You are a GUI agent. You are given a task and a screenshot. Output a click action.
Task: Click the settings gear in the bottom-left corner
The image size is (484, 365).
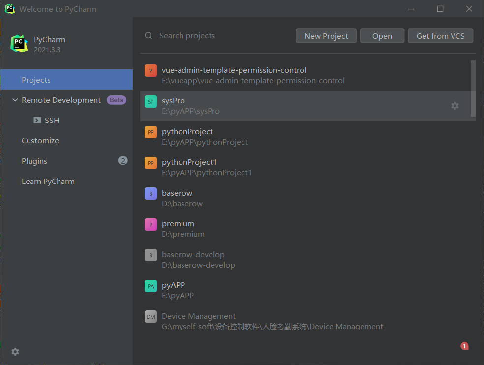[15, 352]
